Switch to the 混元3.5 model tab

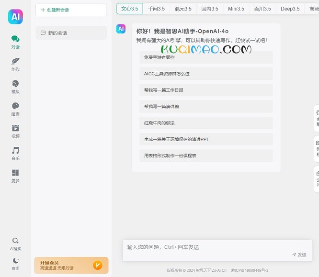point(183,9)
